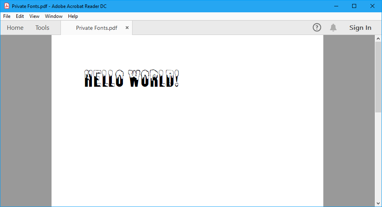Click the HELLO WORLD! text on the page
Image resolution: width=382 pixels, height=207 pixels.
pyautogui.click(x=131, y=79)
